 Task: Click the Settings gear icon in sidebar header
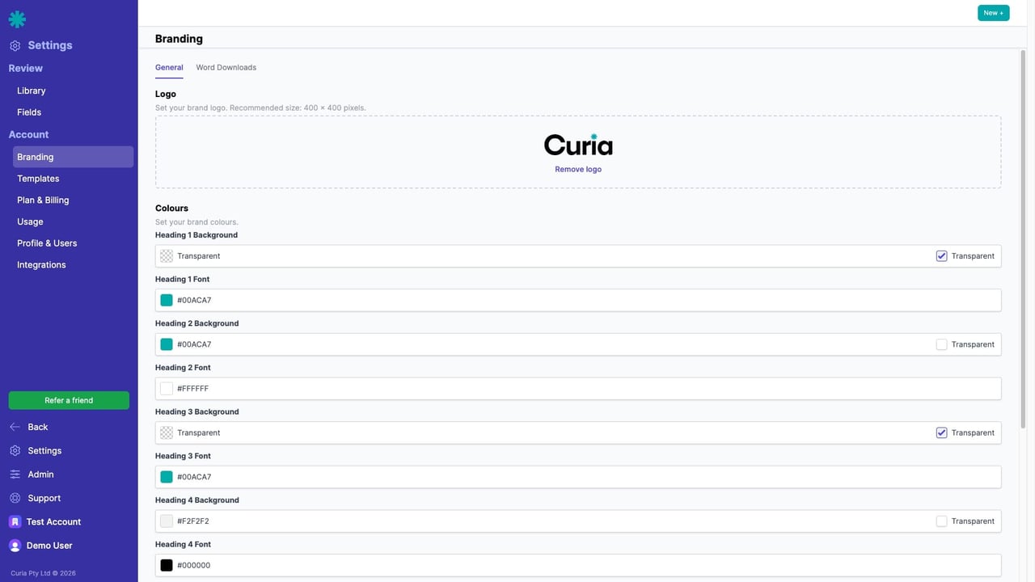click(15, 46)
